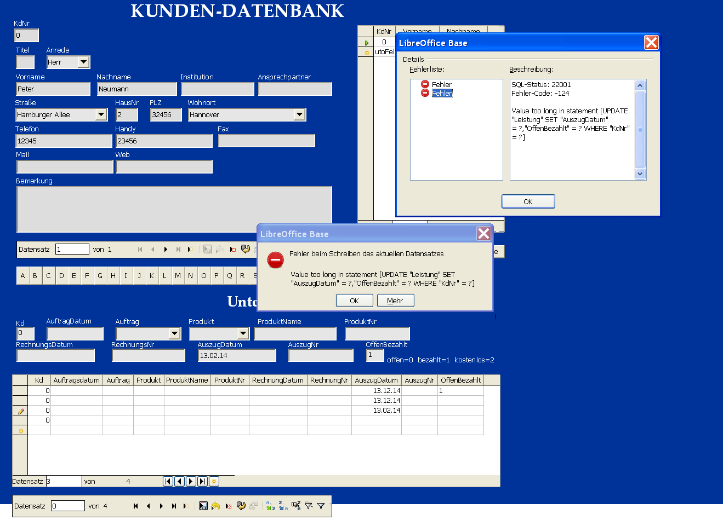Open the Sort dialog icon in bottom bar
The image size is (723, 520).
296,506
